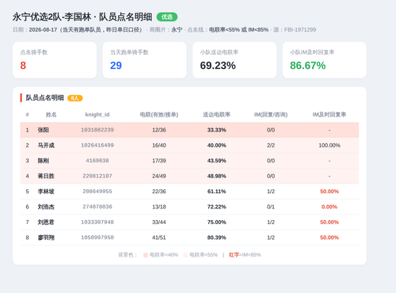
Task: Click the knight_id in 李林坡's row
Action: point(97,192)
